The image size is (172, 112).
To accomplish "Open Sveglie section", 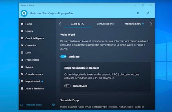I will (x=29, y=67).
